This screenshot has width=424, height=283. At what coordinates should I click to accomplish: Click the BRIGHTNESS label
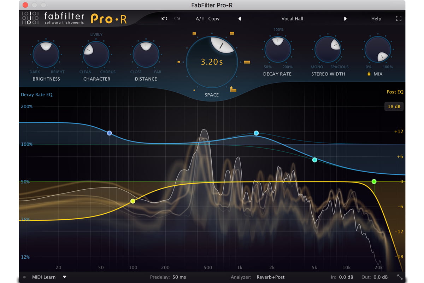pyautogui.click(x=46, y=79)
